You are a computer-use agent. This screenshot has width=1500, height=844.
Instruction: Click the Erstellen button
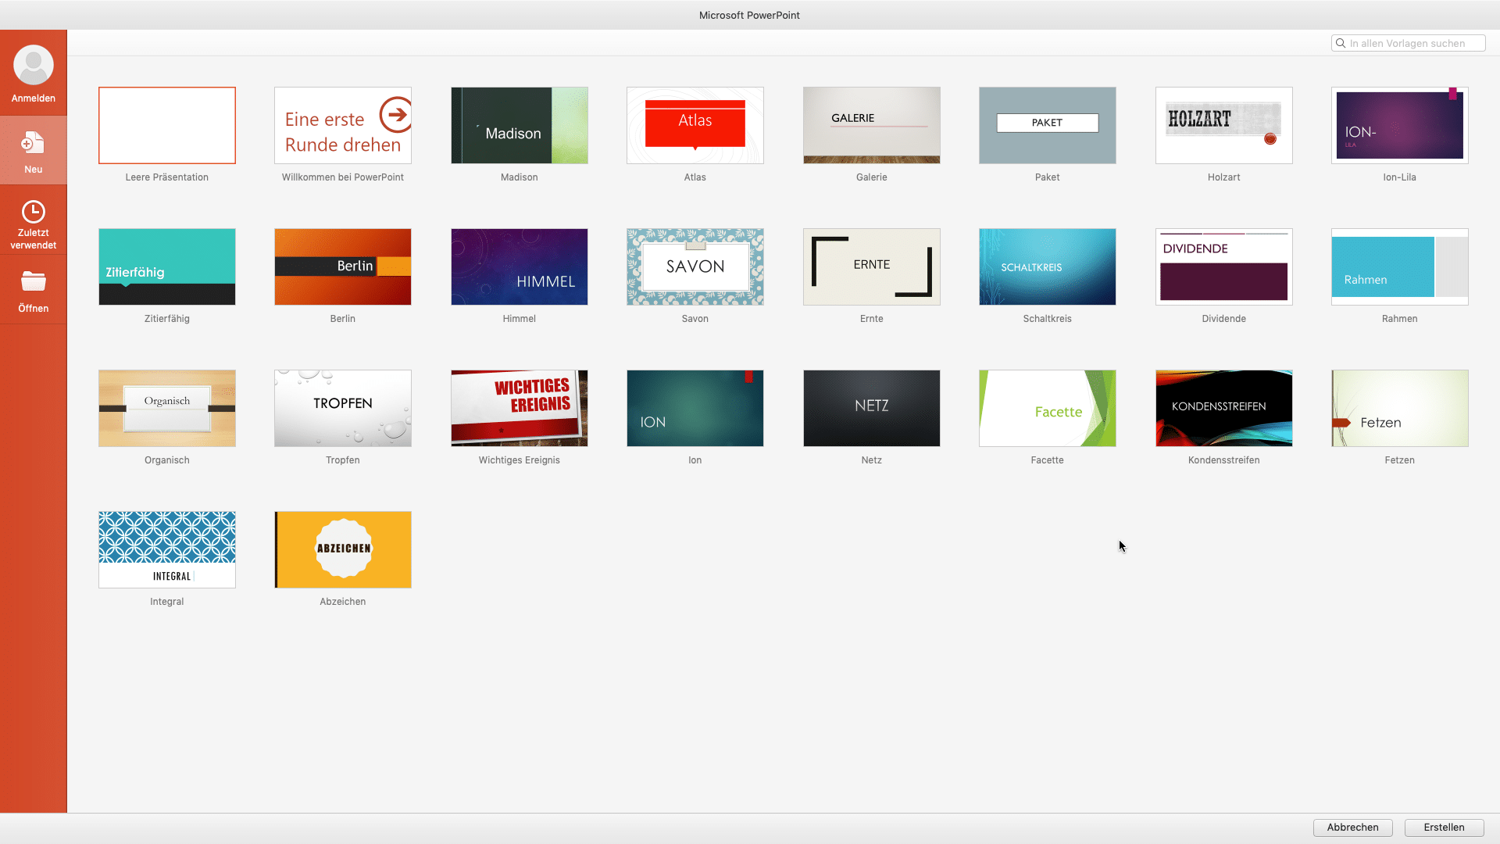pos(1444,828)
